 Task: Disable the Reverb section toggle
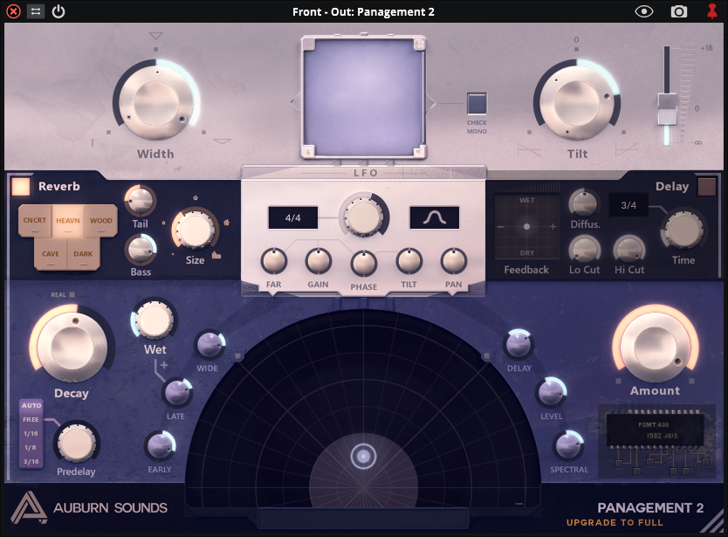coord(21,186)
